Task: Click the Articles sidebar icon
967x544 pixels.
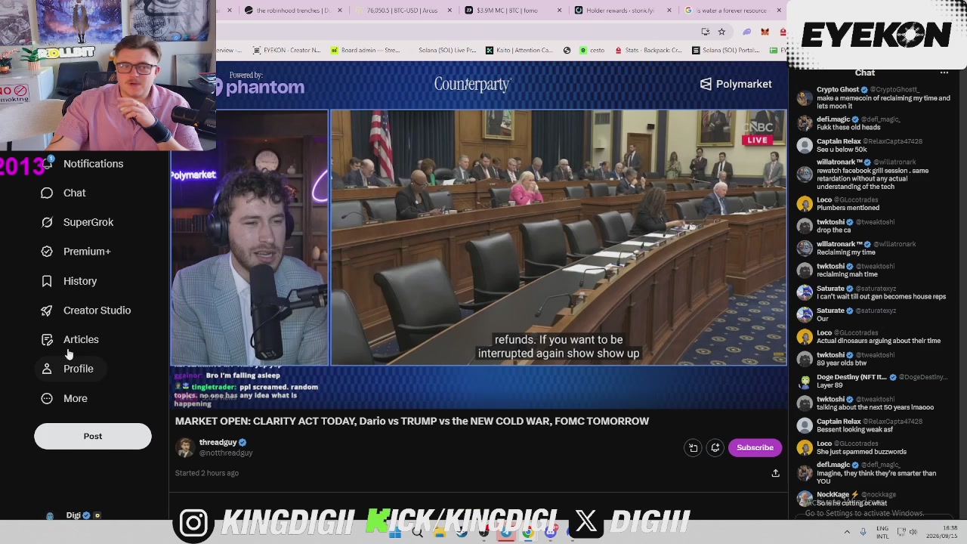Action: pyautogui.click(x=47, y=339)
